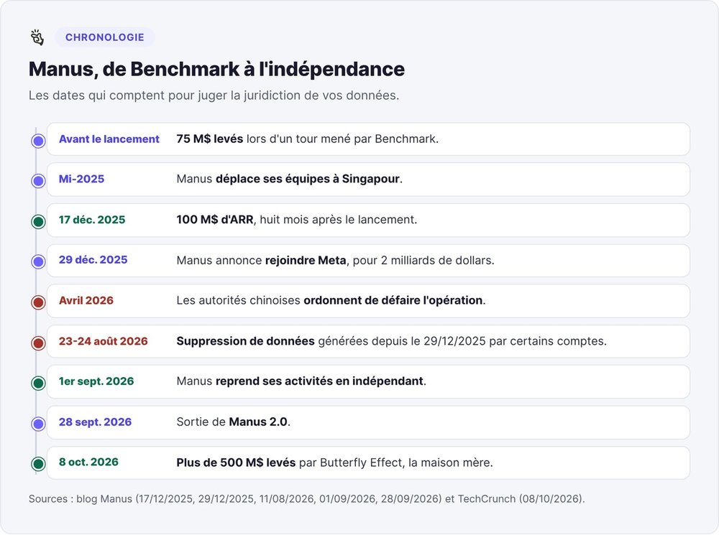Screen dimensions: 719x535
Task: Click the text '75 M$ levés lors d'un tour mené par Benchmark.'
Action: click(x=308, y=139)
